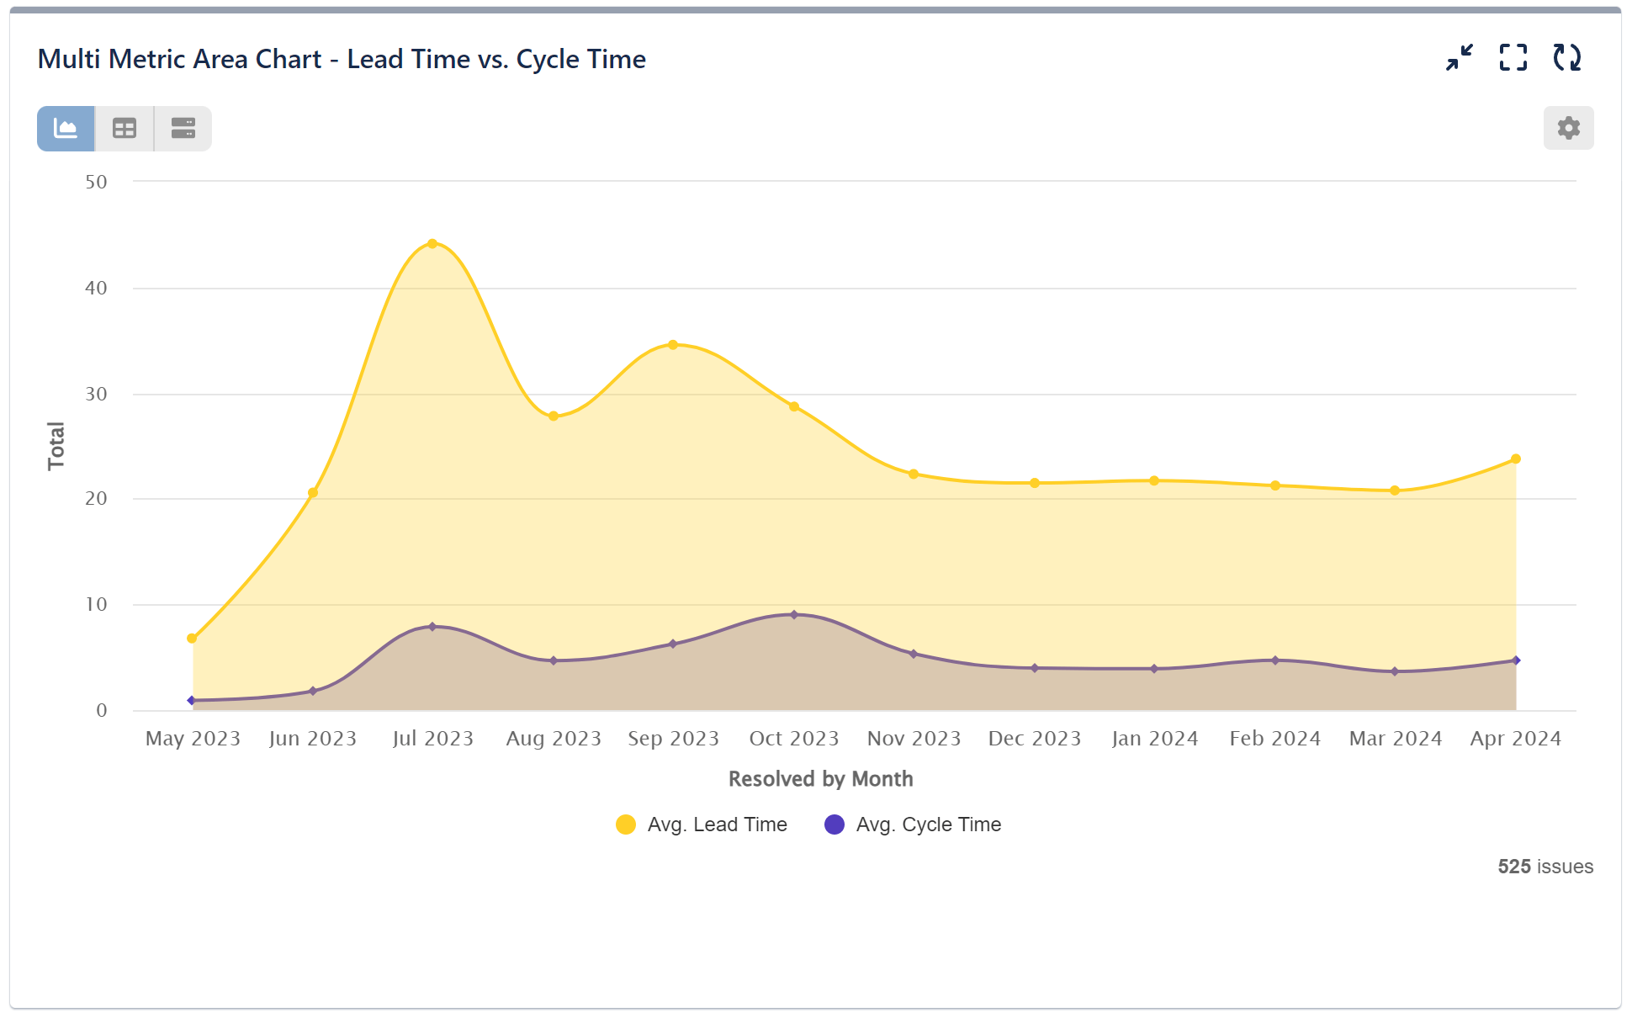Switch to the table view icon

tap(124, 128)
